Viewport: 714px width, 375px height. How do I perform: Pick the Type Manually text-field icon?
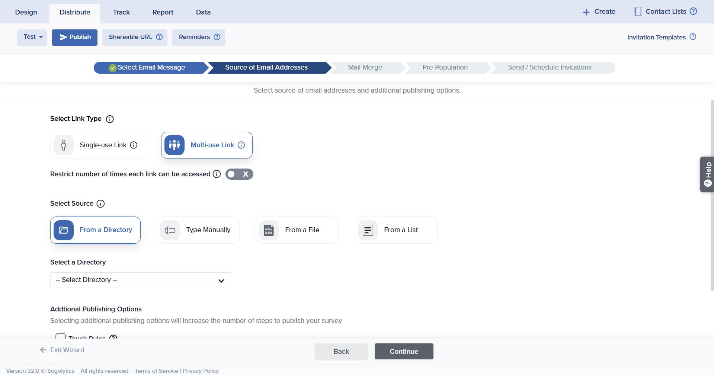coord(170,230)
